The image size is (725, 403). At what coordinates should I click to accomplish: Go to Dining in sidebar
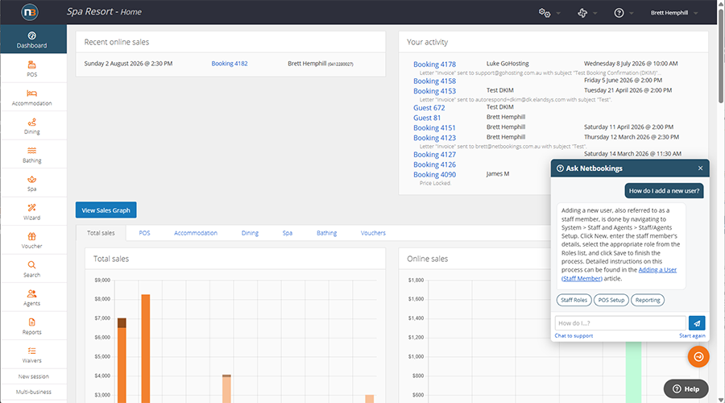coord(32,126)
